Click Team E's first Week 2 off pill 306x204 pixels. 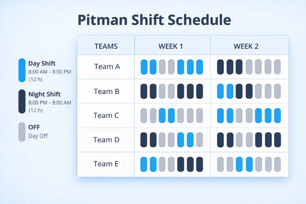pos(220,164)
